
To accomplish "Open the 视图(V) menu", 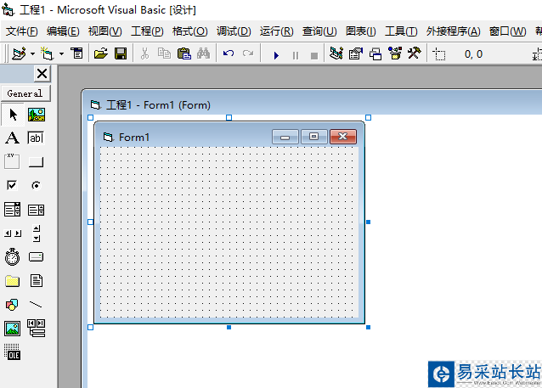I will [x=104, y=31].
